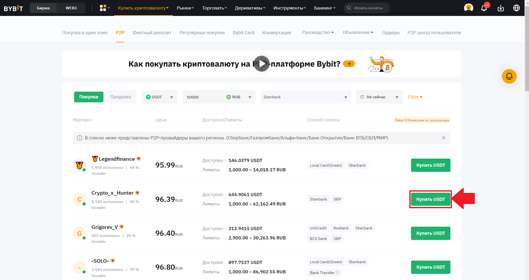This screenshot has width=529, height=280.
Task: Buy USDT from Legendfinance
Action: (x=430, y=165)
